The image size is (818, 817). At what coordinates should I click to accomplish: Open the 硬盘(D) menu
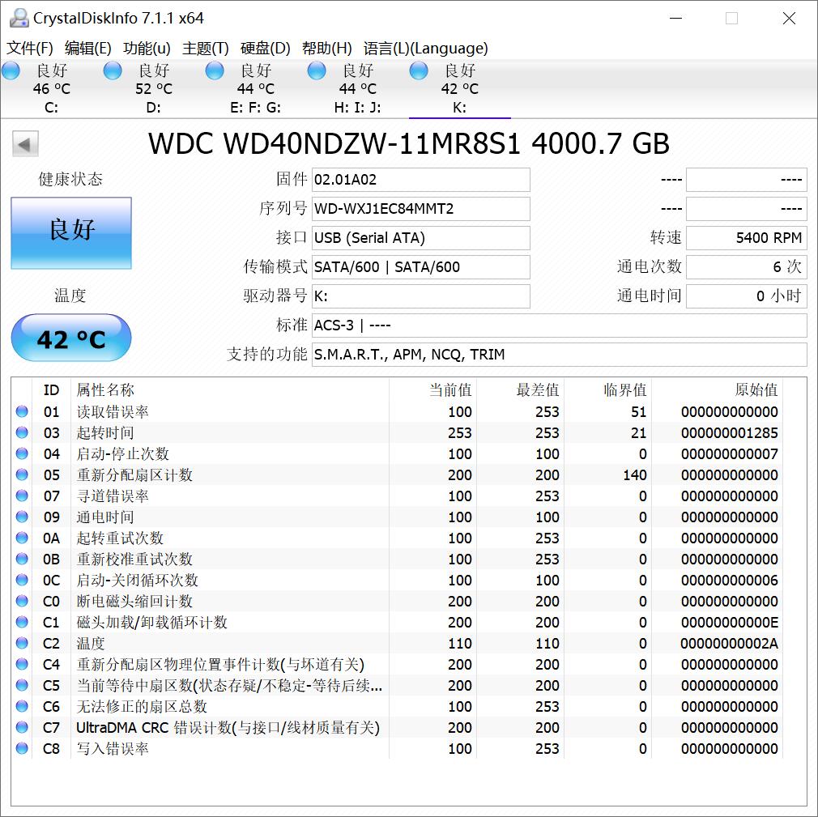point(266,49)
